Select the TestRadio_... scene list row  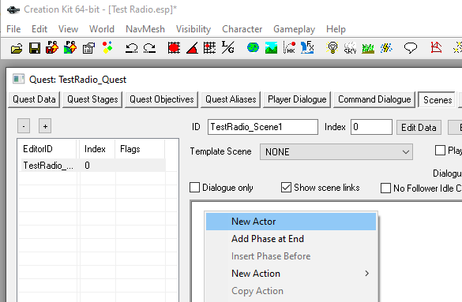pyautogui.click(x=93, y=166)
